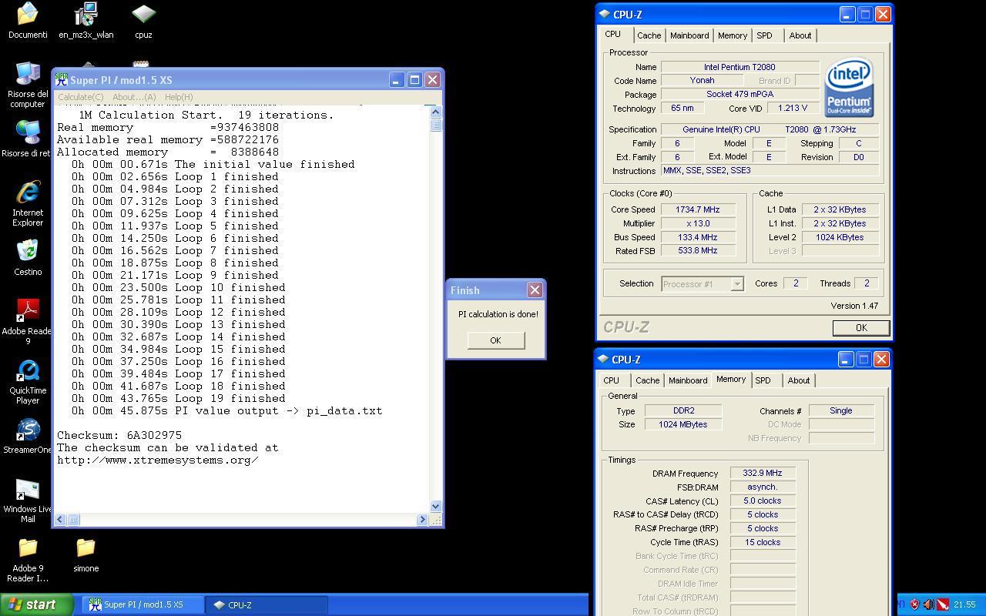Click the Rated FSB 533.8 MHz value
The image size is (986, 616).
click(x=697, y=251)
